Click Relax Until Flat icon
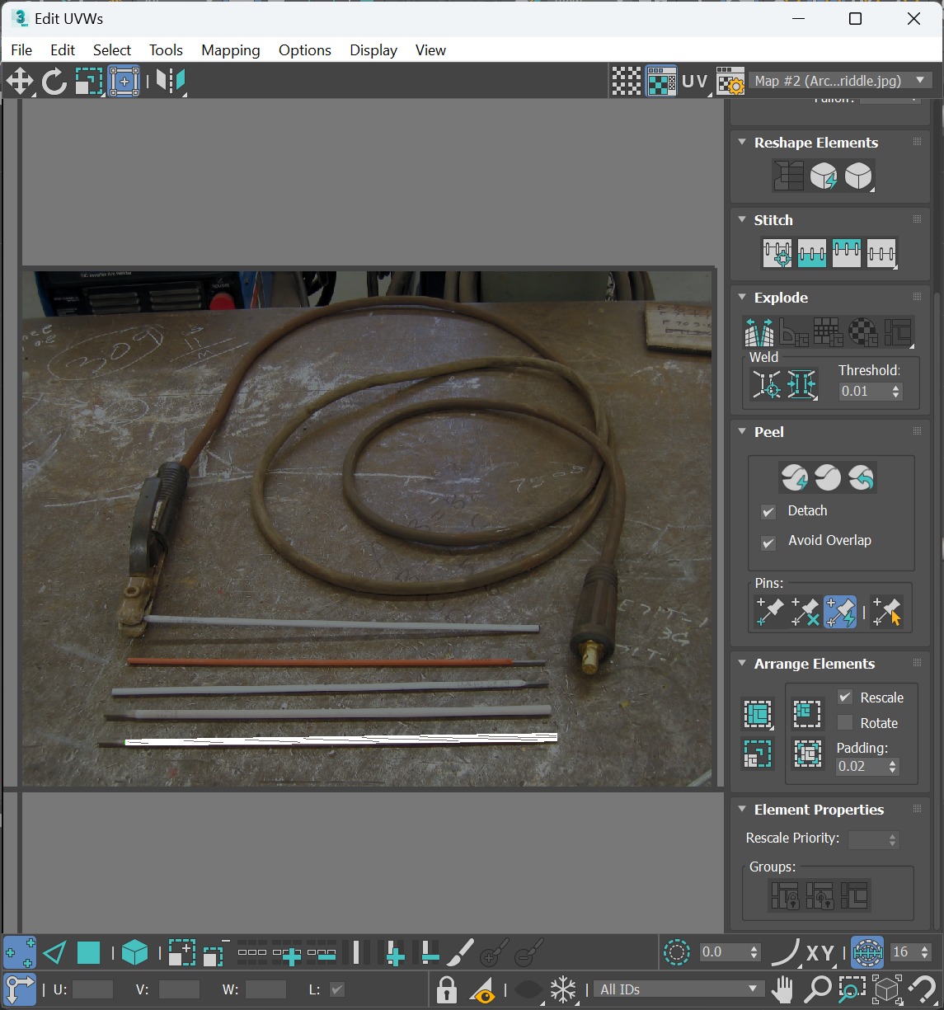Viewport: 944px width, 1010px height. click(x=823, y=176)
